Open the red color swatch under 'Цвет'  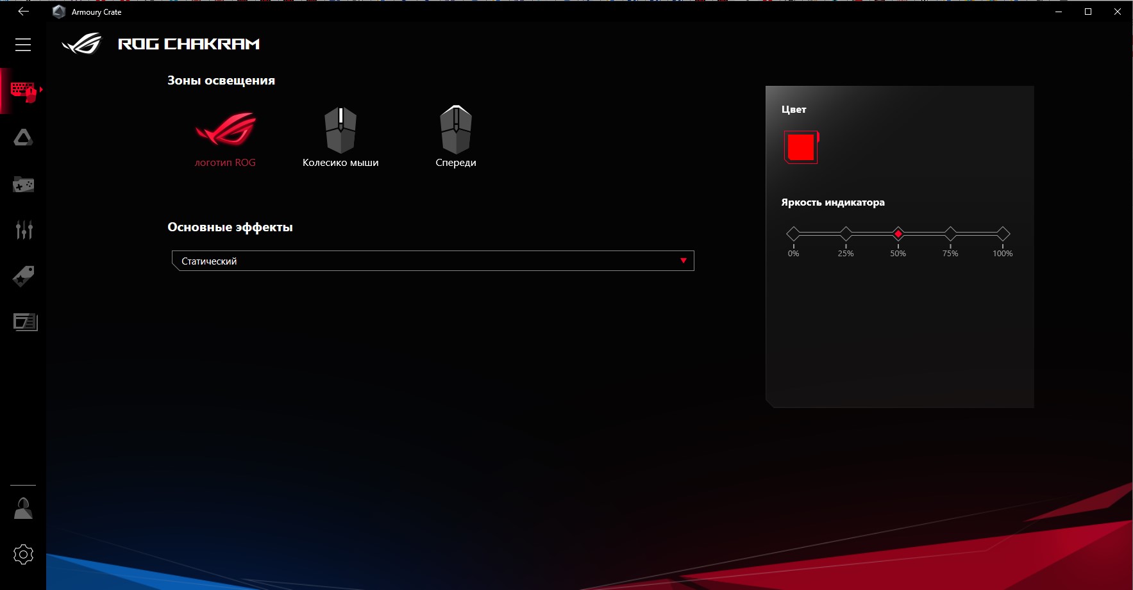(801, 147)
